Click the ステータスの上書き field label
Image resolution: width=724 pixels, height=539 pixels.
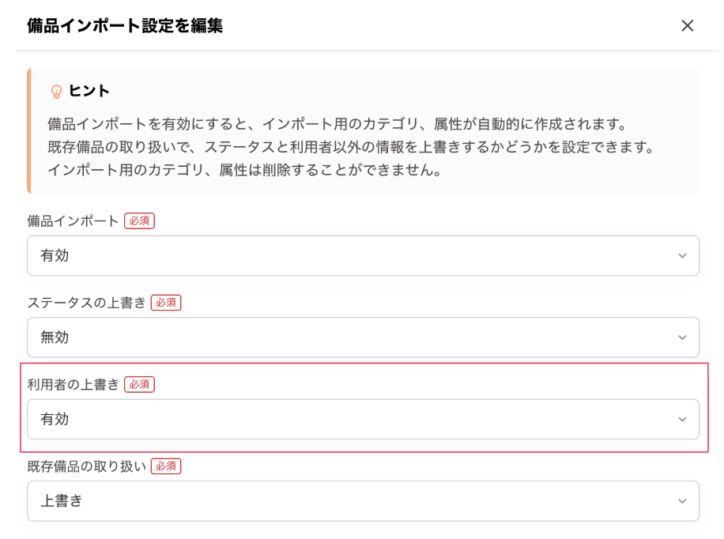pos(86,303)
